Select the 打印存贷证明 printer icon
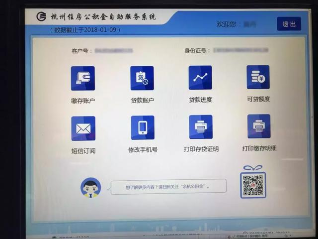The height and width of the screenshot is (239, 318). [x=201, y=127]
